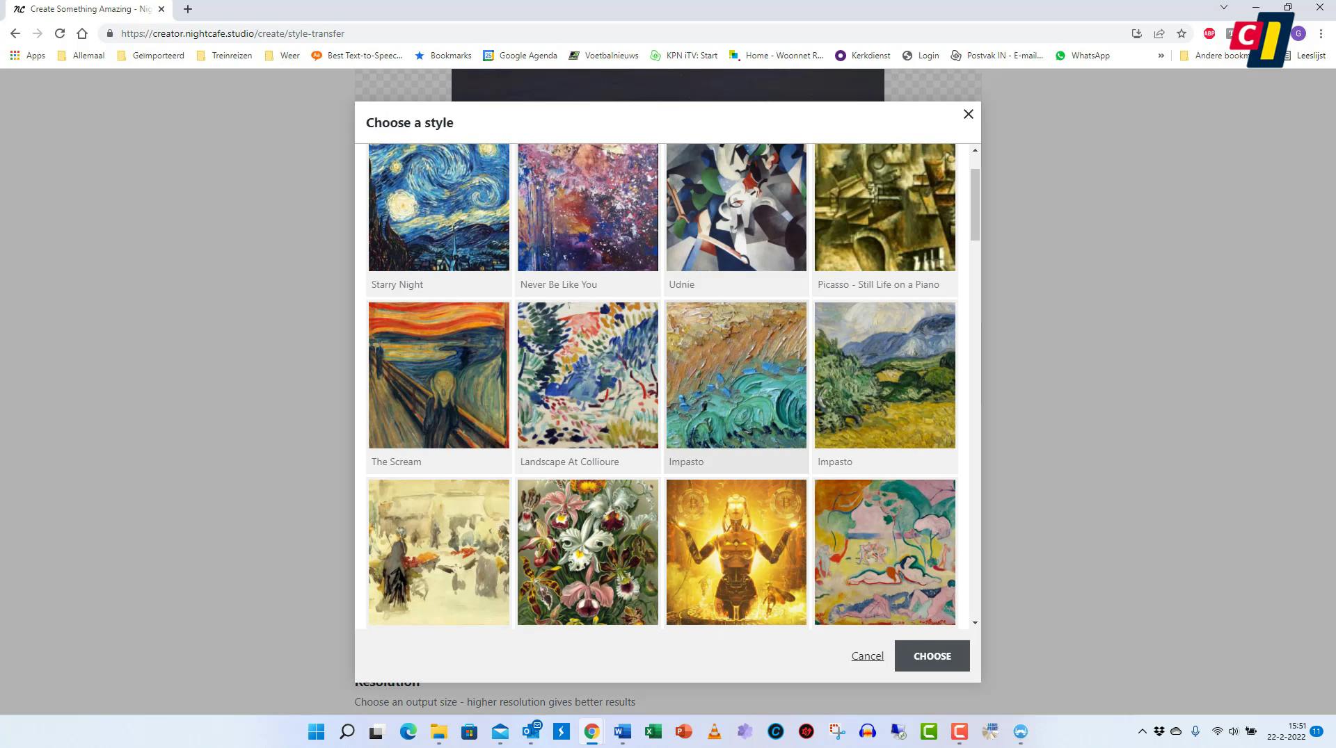Expand the Allemaal bookmarks folder
The image size is (1336, 748).
(81, 56)
